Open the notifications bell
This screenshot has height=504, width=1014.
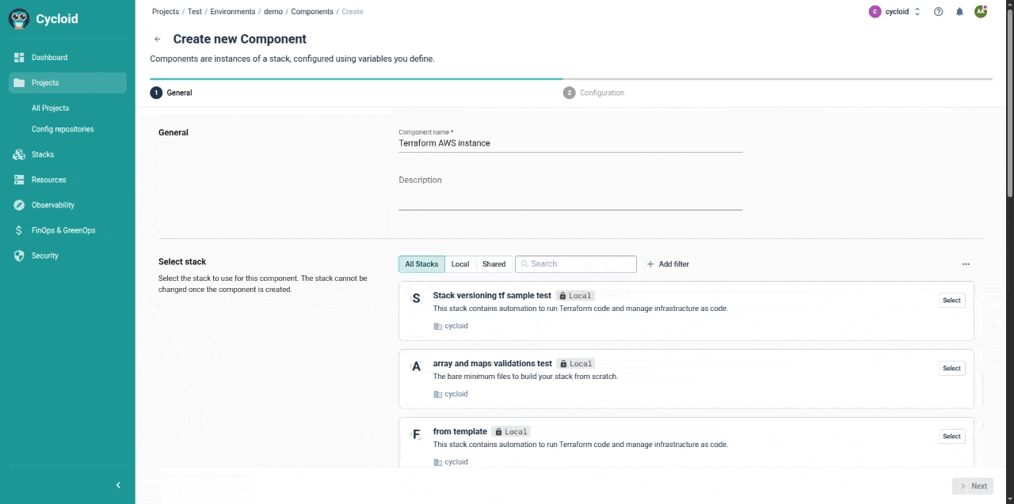(959, 12)
